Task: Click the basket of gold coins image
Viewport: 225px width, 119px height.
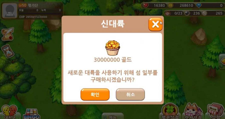Action: click(x=113, y=48)
